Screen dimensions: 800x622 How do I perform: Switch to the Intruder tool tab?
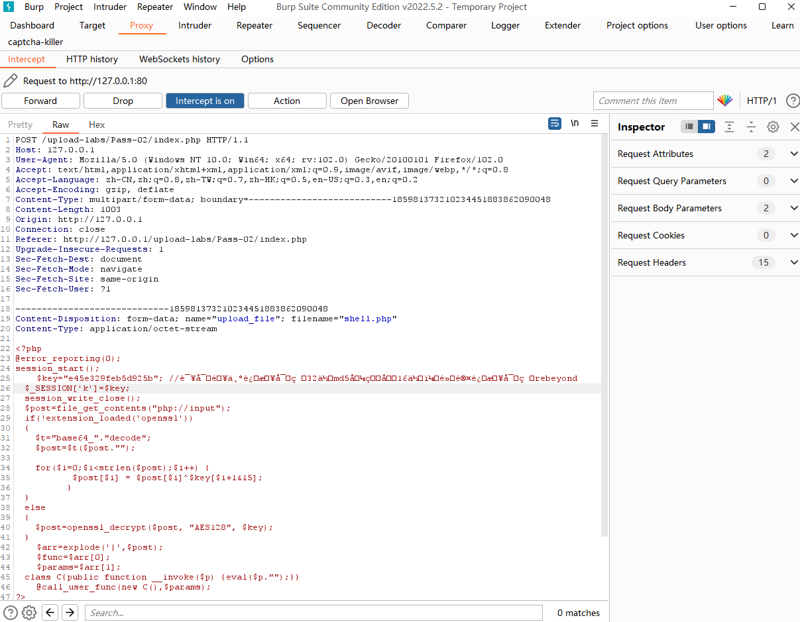pos(195,25)
